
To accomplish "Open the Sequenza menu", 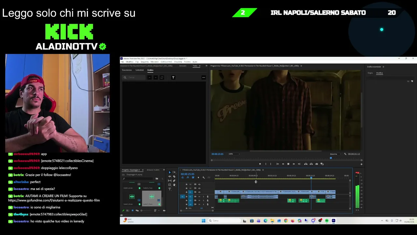I will 145,62.
